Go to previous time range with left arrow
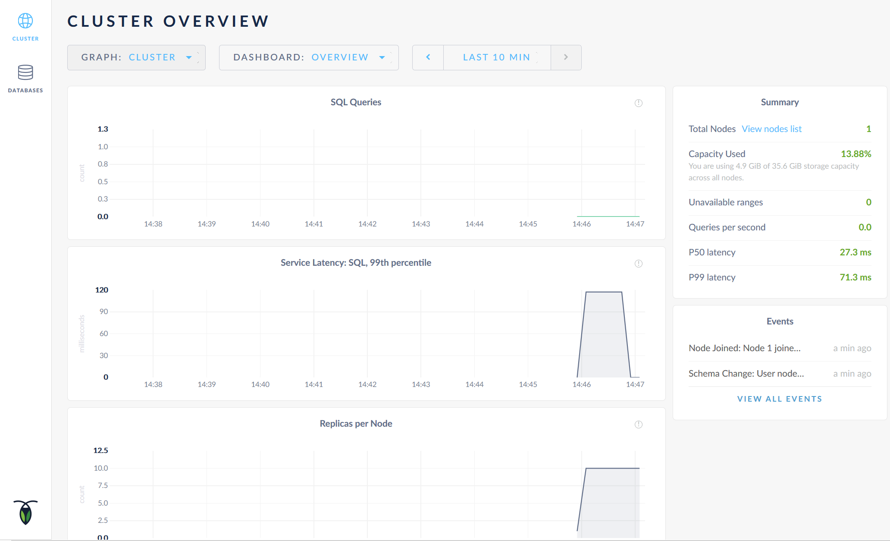Image resolution: width=890 pixels, height=541 pixels. 428,57
